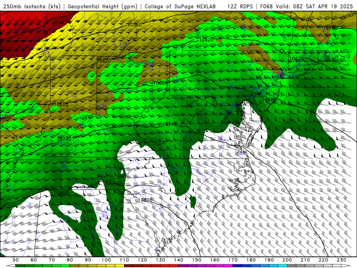The width and height of the screenshot is (357, 268).
Task: Click the cyan swatch just left of the 200 tick
Action: pyautogui.click(x=283, y=266)
